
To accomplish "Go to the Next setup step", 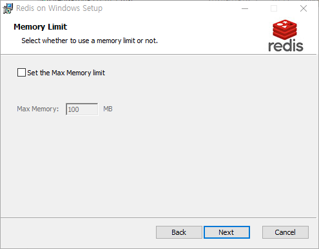I will [227, 232].
